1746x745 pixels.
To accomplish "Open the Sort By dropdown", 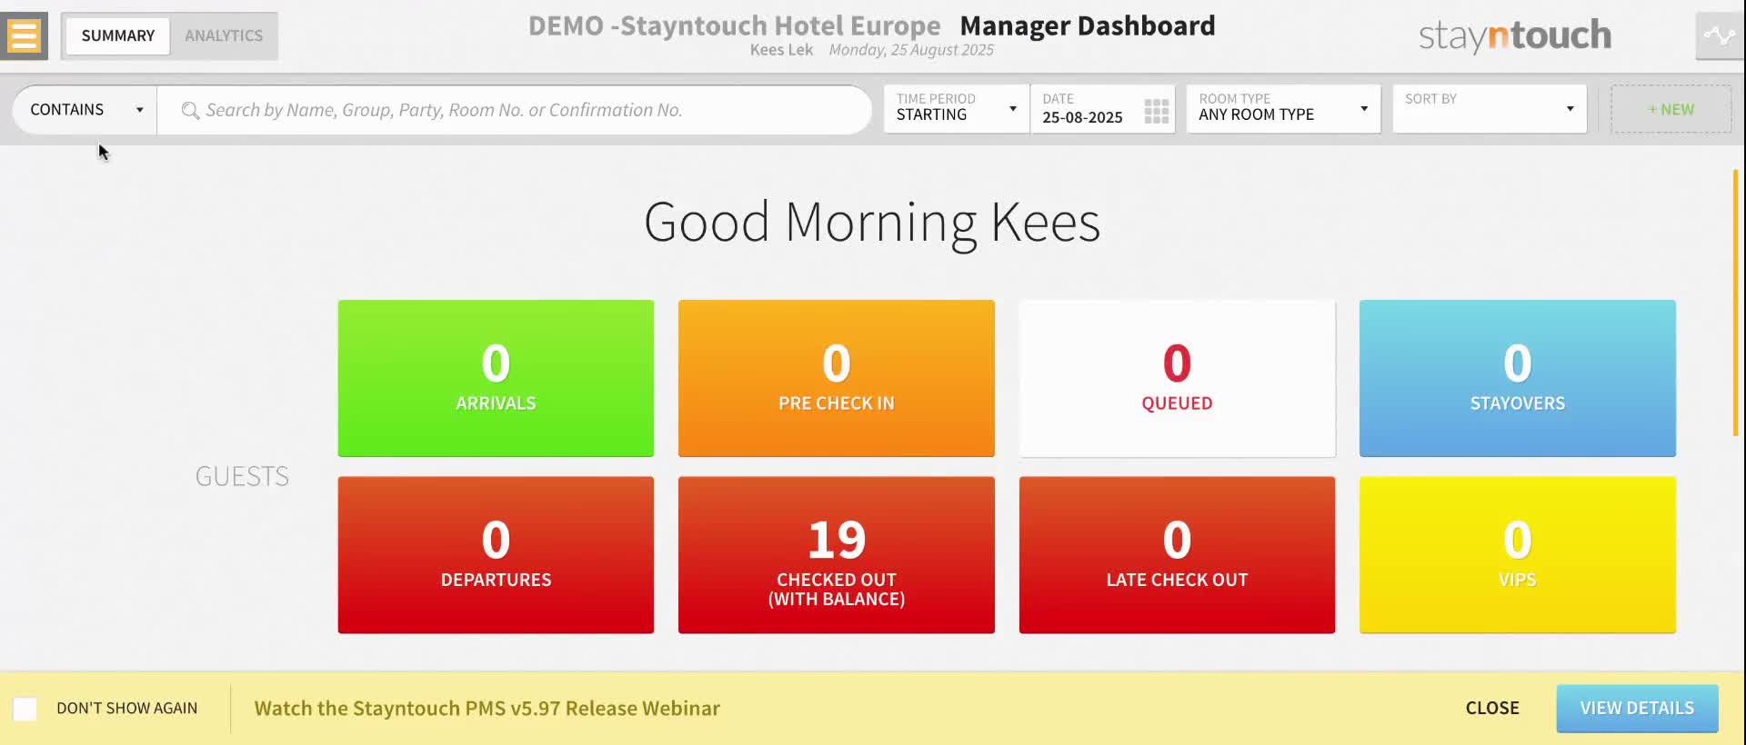I will 1490,109.
